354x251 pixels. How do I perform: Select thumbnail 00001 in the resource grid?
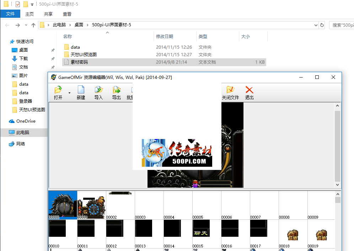click(x=92, y=205)
